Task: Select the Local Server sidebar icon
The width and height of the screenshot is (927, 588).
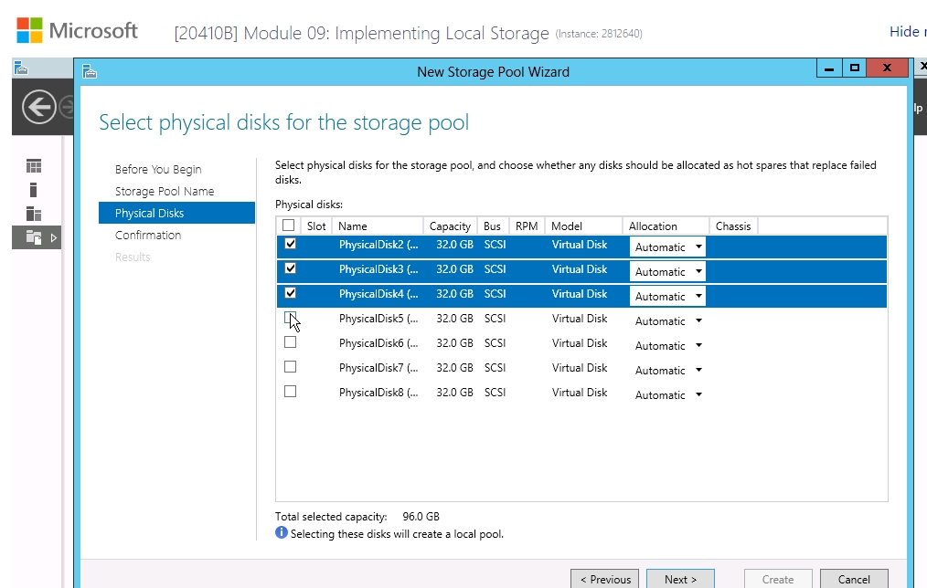Action: 34,190
